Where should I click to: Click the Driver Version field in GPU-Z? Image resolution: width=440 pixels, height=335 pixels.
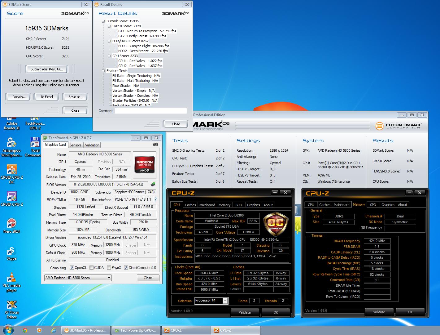tap(112, 238)
